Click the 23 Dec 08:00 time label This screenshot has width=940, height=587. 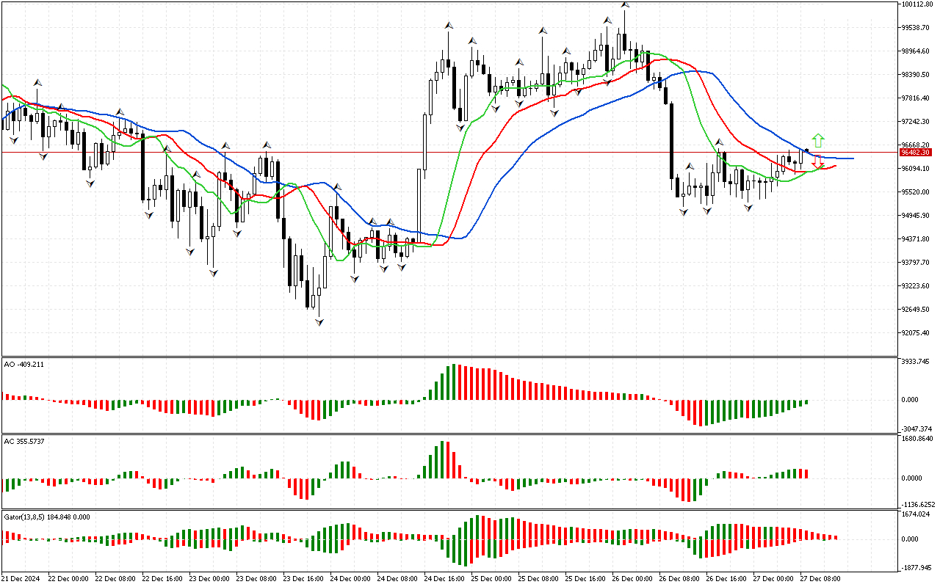(256, 579)
